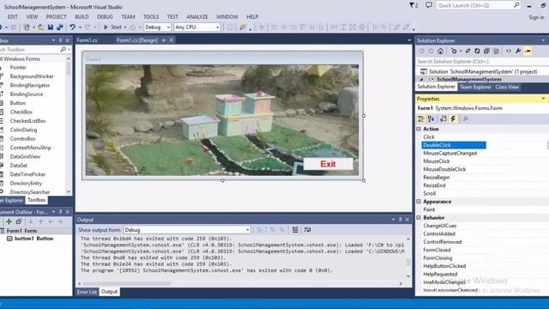Click the Show All Files icon
Image resolution: width=549 pixels, height=309 pixels.
coord(496,51)
